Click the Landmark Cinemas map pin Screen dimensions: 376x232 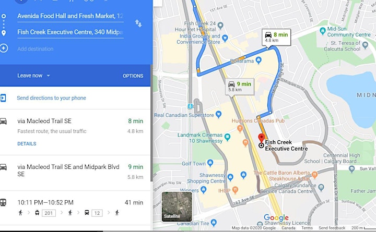(x=227, y=137)
